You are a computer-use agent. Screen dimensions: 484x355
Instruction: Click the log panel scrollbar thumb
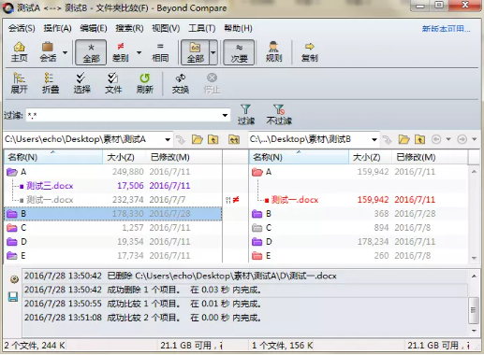[474, 310]
